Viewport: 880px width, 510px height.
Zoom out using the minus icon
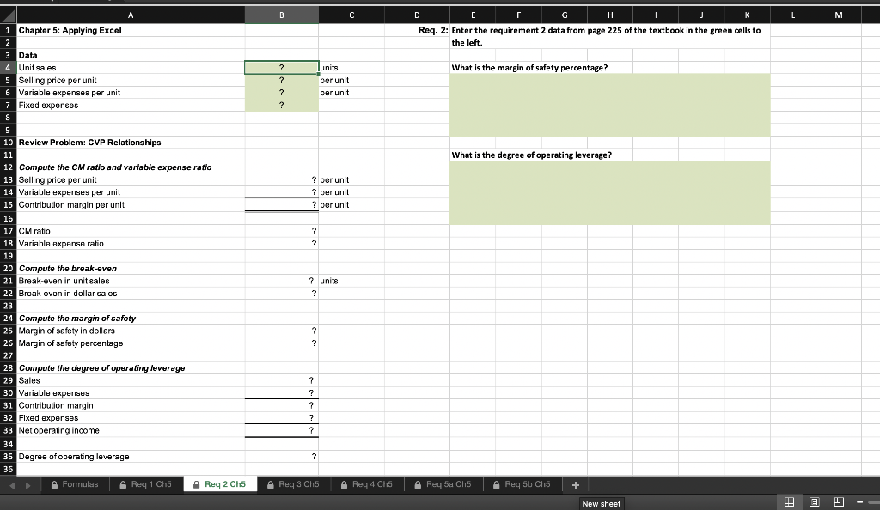pos(860,501)
